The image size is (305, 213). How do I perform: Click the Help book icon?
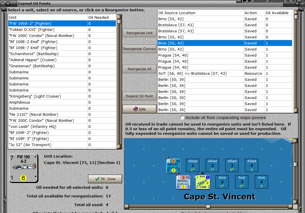(x=135, y=109)
